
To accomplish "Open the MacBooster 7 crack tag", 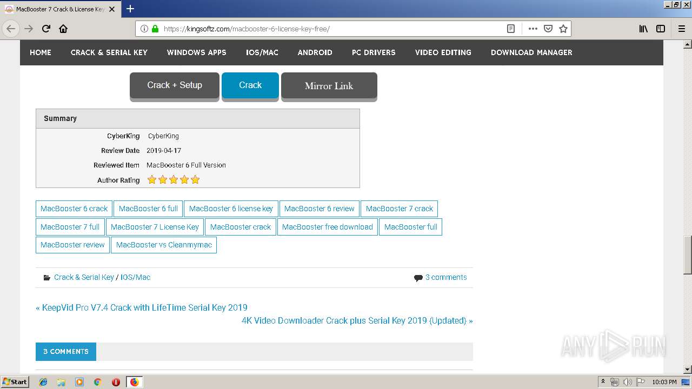I will coord(400,209).
